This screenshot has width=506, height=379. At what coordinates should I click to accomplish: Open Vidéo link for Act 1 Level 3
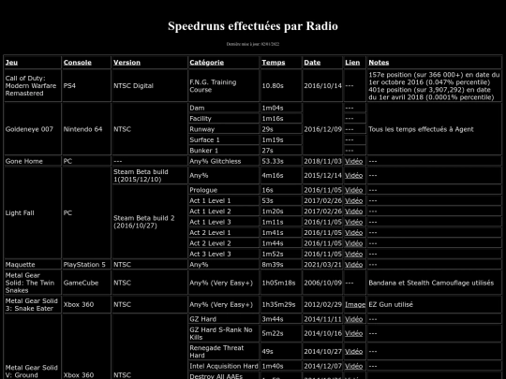353,222
